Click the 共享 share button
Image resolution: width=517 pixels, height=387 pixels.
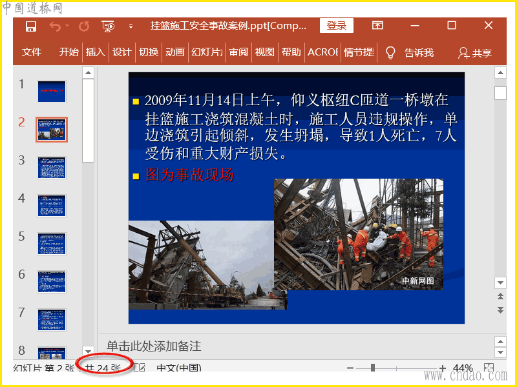pos(475,53)
